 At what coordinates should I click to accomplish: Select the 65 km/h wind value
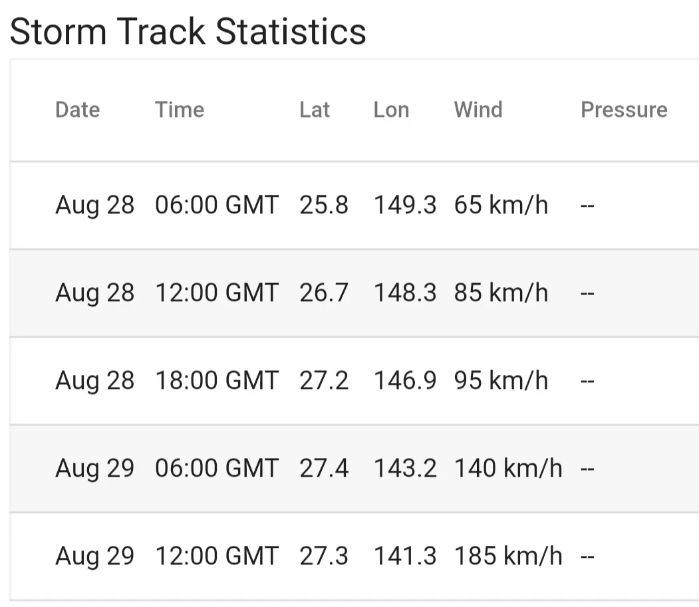point(501,205)
